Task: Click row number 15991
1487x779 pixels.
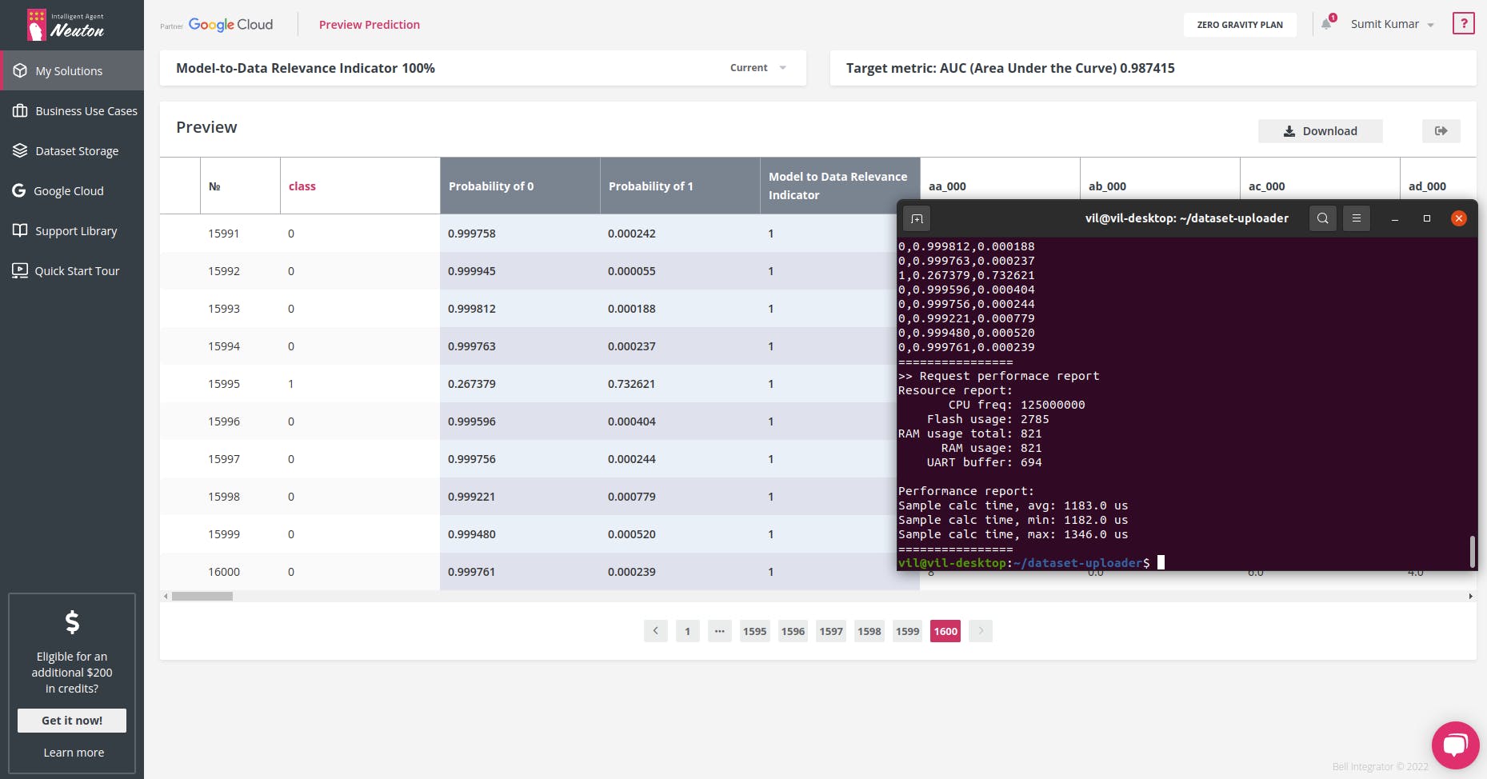Action: [224, 234]
